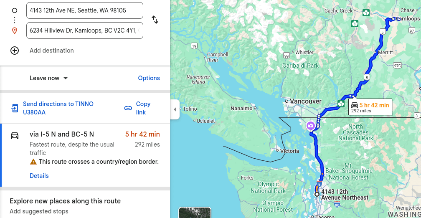Screen dimensions: 421x218
Task: Click the 5 hr 42 min map callout
Action: click(x=370, y=107)
